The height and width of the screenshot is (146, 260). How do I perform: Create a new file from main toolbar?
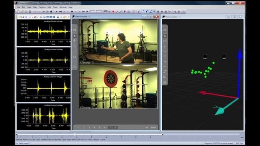point(18,12)
